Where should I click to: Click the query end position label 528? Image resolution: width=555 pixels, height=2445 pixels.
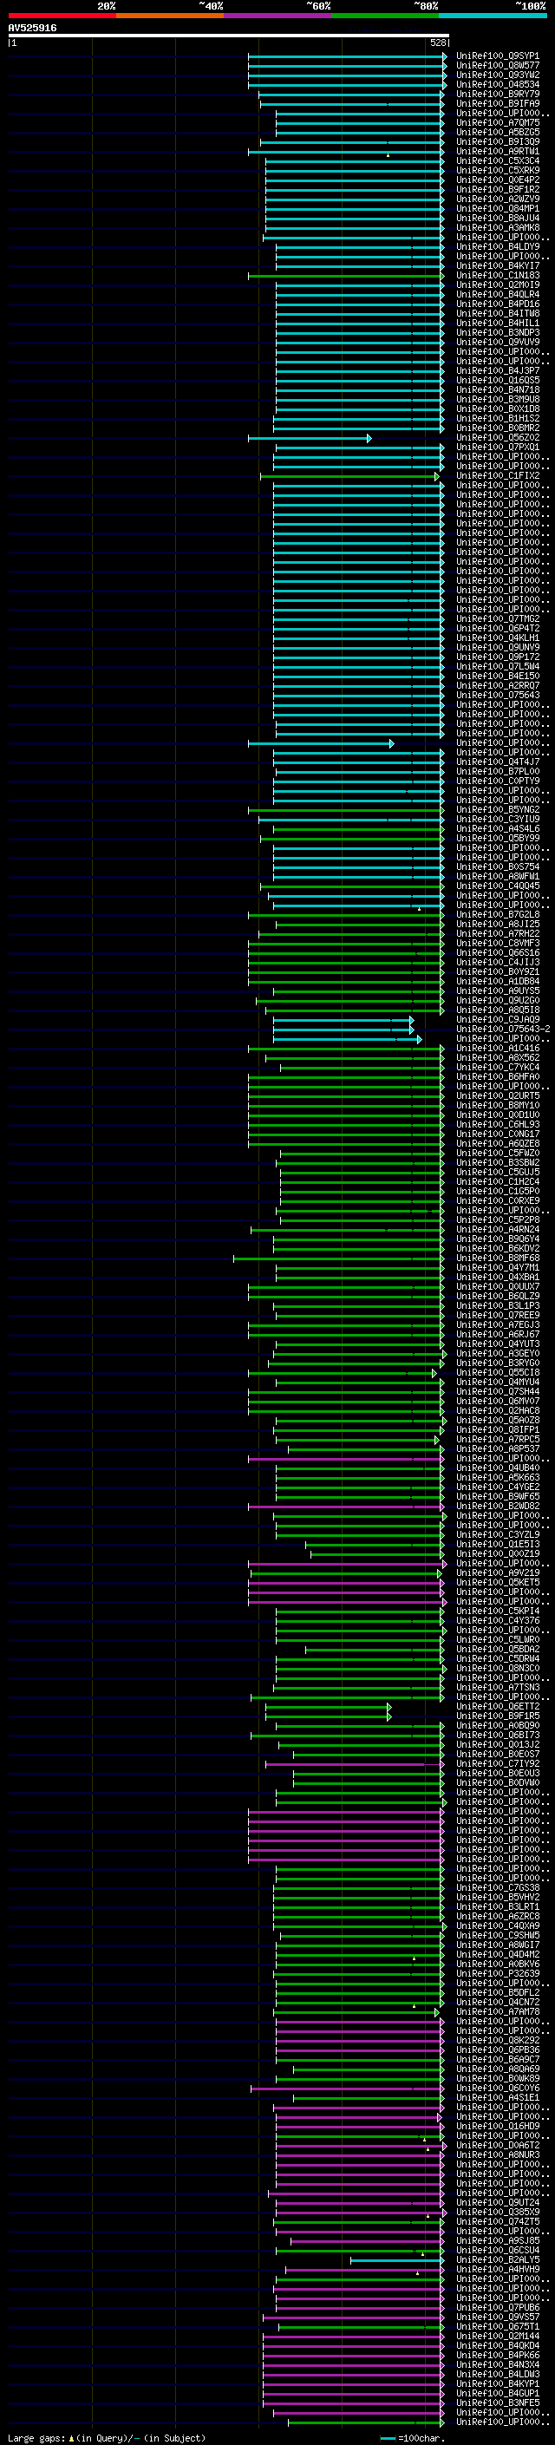click(x=437, y=42)
